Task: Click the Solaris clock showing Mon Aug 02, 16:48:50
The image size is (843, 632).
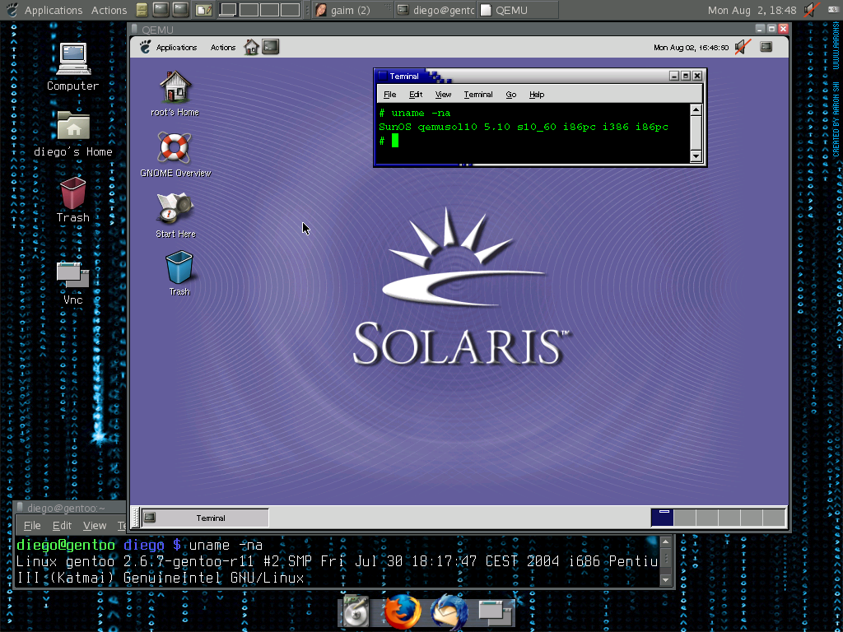Action: click(x=691, y=48)
